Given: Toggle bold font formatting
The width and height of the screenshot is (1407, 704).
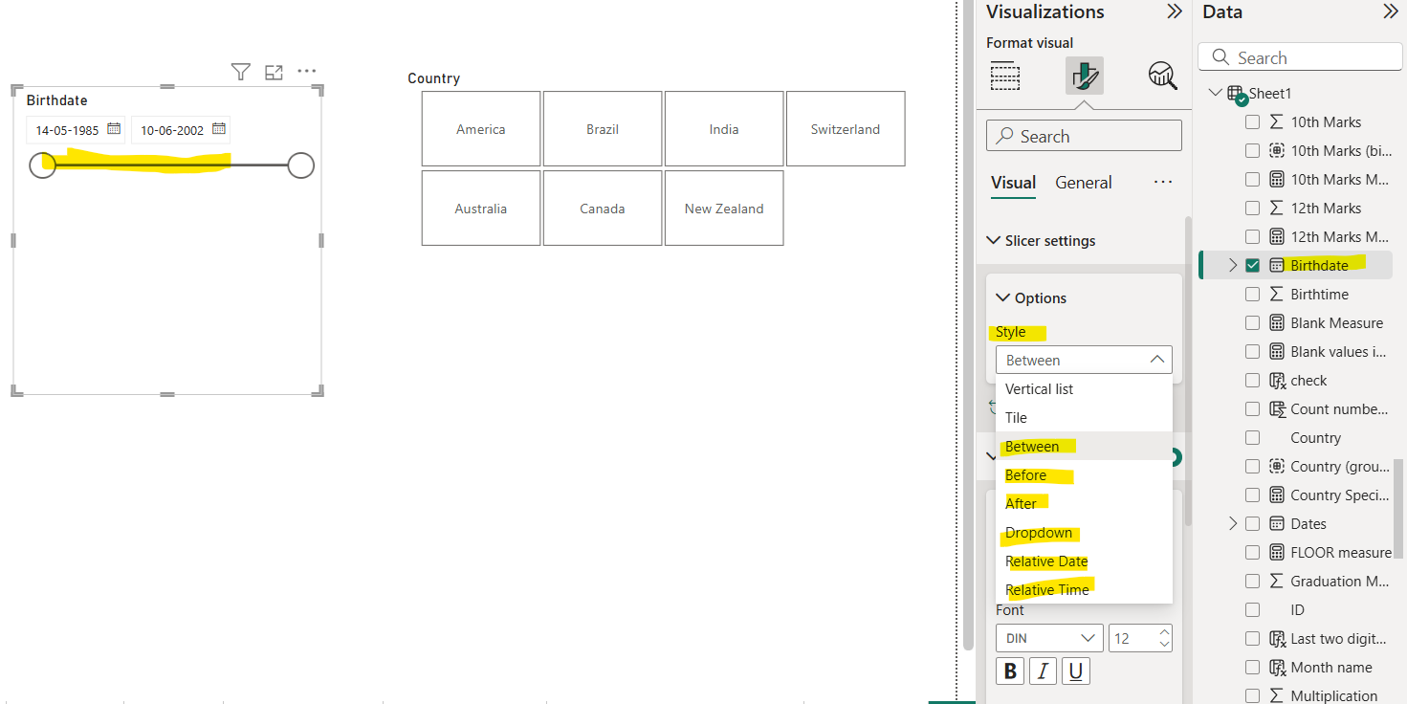Looking at the screenshot, I should [x=1010, y=671].
